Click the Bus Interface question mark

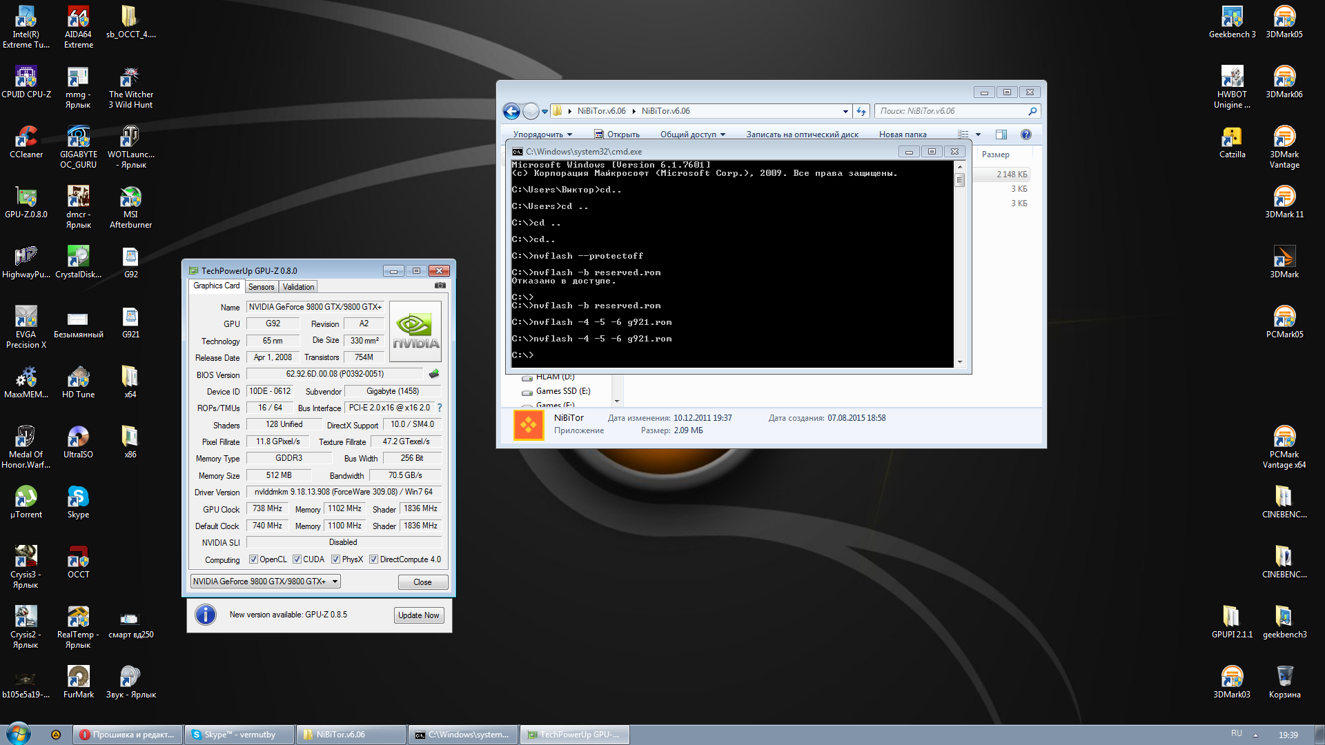pos(440,408)
